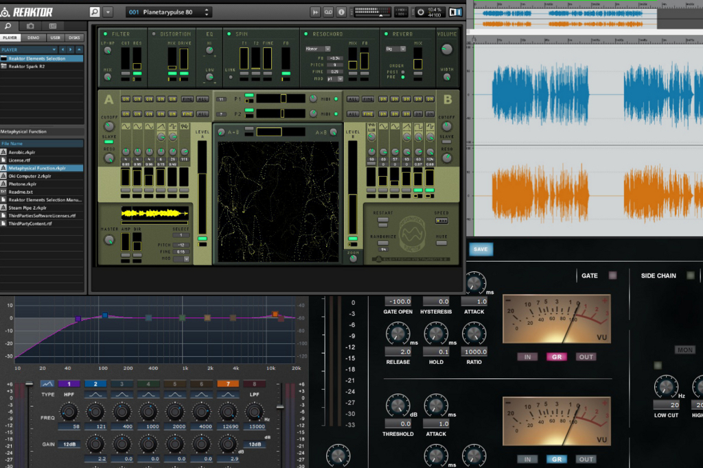Open the PLAYER dropdown in browser
Image resolution: width=703 pixels, height=468 pixels.
29,49
